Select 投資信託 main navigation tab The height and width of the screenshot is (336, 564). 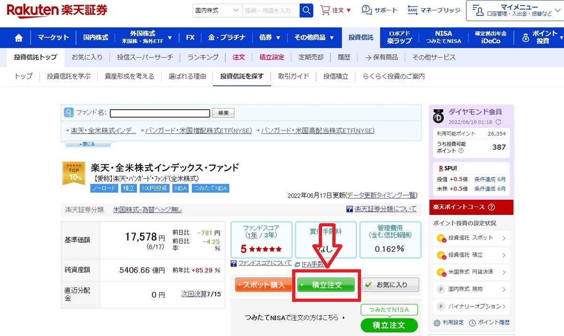coord(361,38)
